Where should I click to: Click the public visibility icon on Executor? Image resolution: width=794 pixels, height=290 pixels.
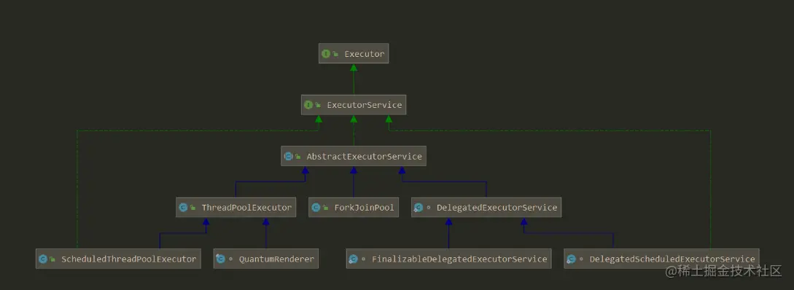click(335, 54)
